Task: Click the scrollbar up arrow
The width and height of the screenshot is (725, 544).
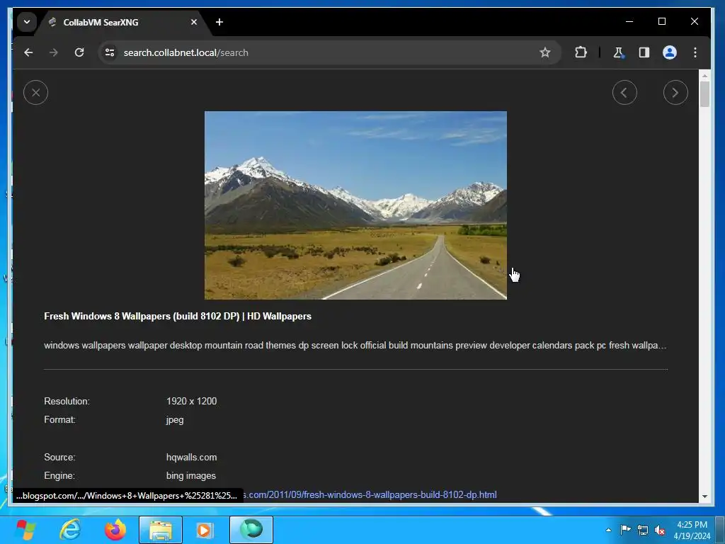Action: 704,75
